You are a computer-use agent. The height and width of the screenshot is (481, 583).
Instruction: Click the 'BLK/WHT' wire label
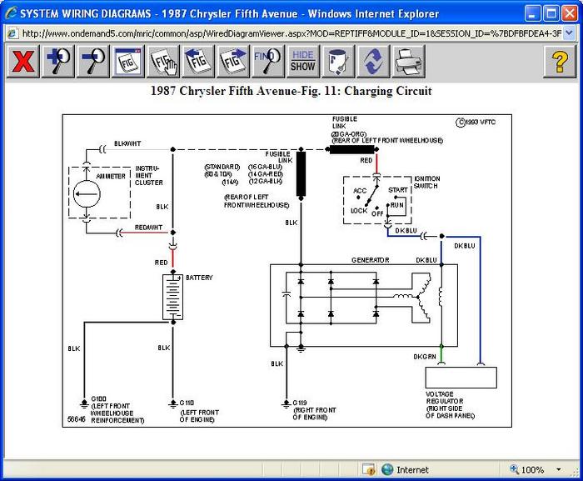(127, 143)
